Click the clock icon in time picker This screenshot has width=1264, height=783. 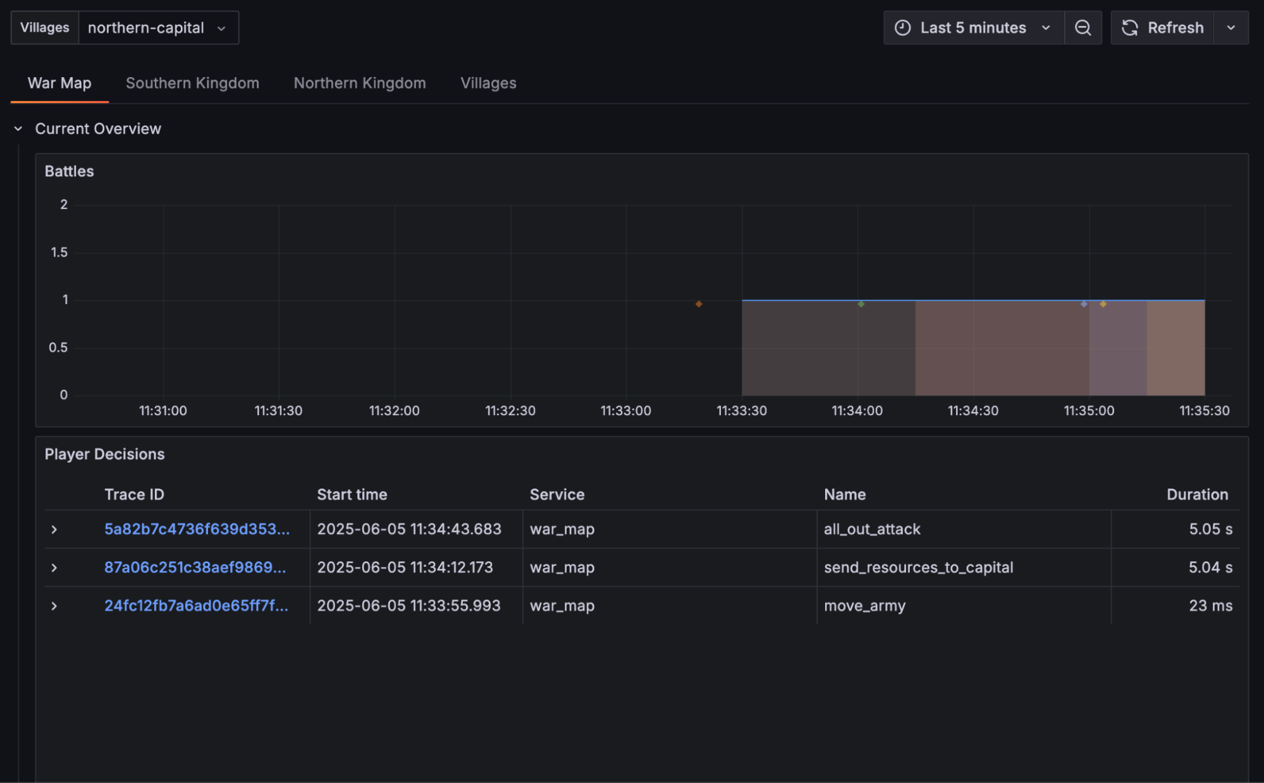[x=902, y=28]
